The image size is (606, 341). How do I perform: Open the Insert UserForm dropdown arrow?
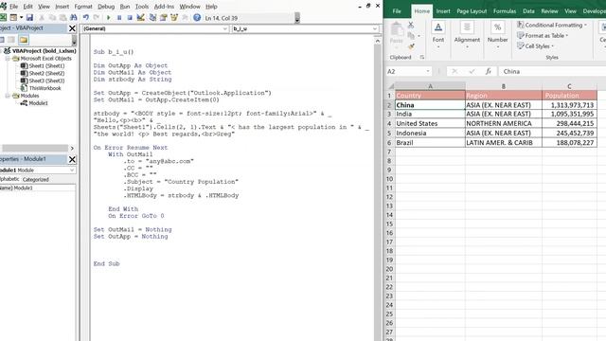point(21,18)
